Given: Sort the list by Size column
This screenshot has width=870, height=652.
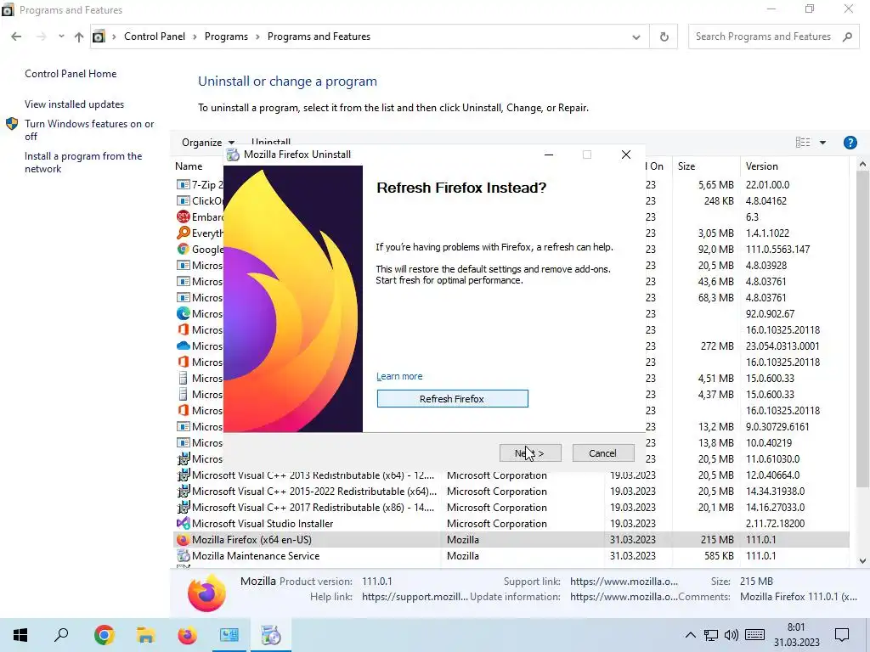Looking at the screenshot, I should click(x=686, y=166).
